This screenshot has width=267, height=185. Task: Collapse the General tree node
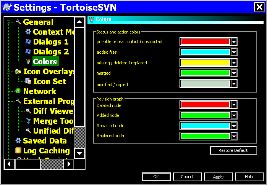click(x=8, y=22)
